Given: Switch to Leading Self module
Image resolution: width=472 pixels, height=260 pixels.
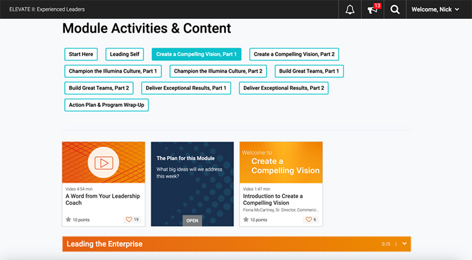Looking at the screenshot, I should pos(125,54).
